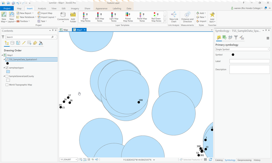Open Vary symbology by attribute icon
The height and width of the screenshot is (163, 272).
click(x=225, y=37)
